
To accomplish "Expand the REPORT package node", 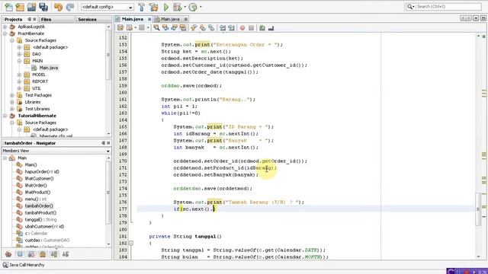I will coord(19,81).
